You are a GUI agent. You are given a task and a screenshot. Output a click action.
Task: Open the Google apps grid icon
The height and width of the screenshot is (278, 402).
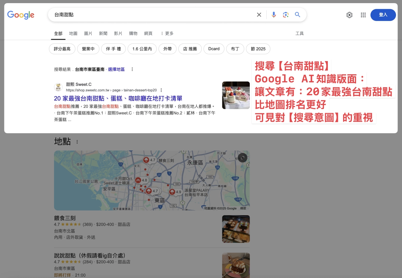pyautogui.click(x=363, y=15)
